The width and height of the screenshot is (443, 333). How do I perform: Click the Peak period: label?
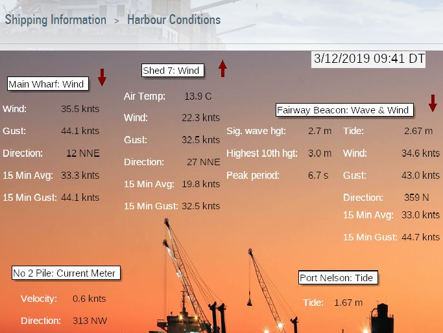[x=253, y=176]
